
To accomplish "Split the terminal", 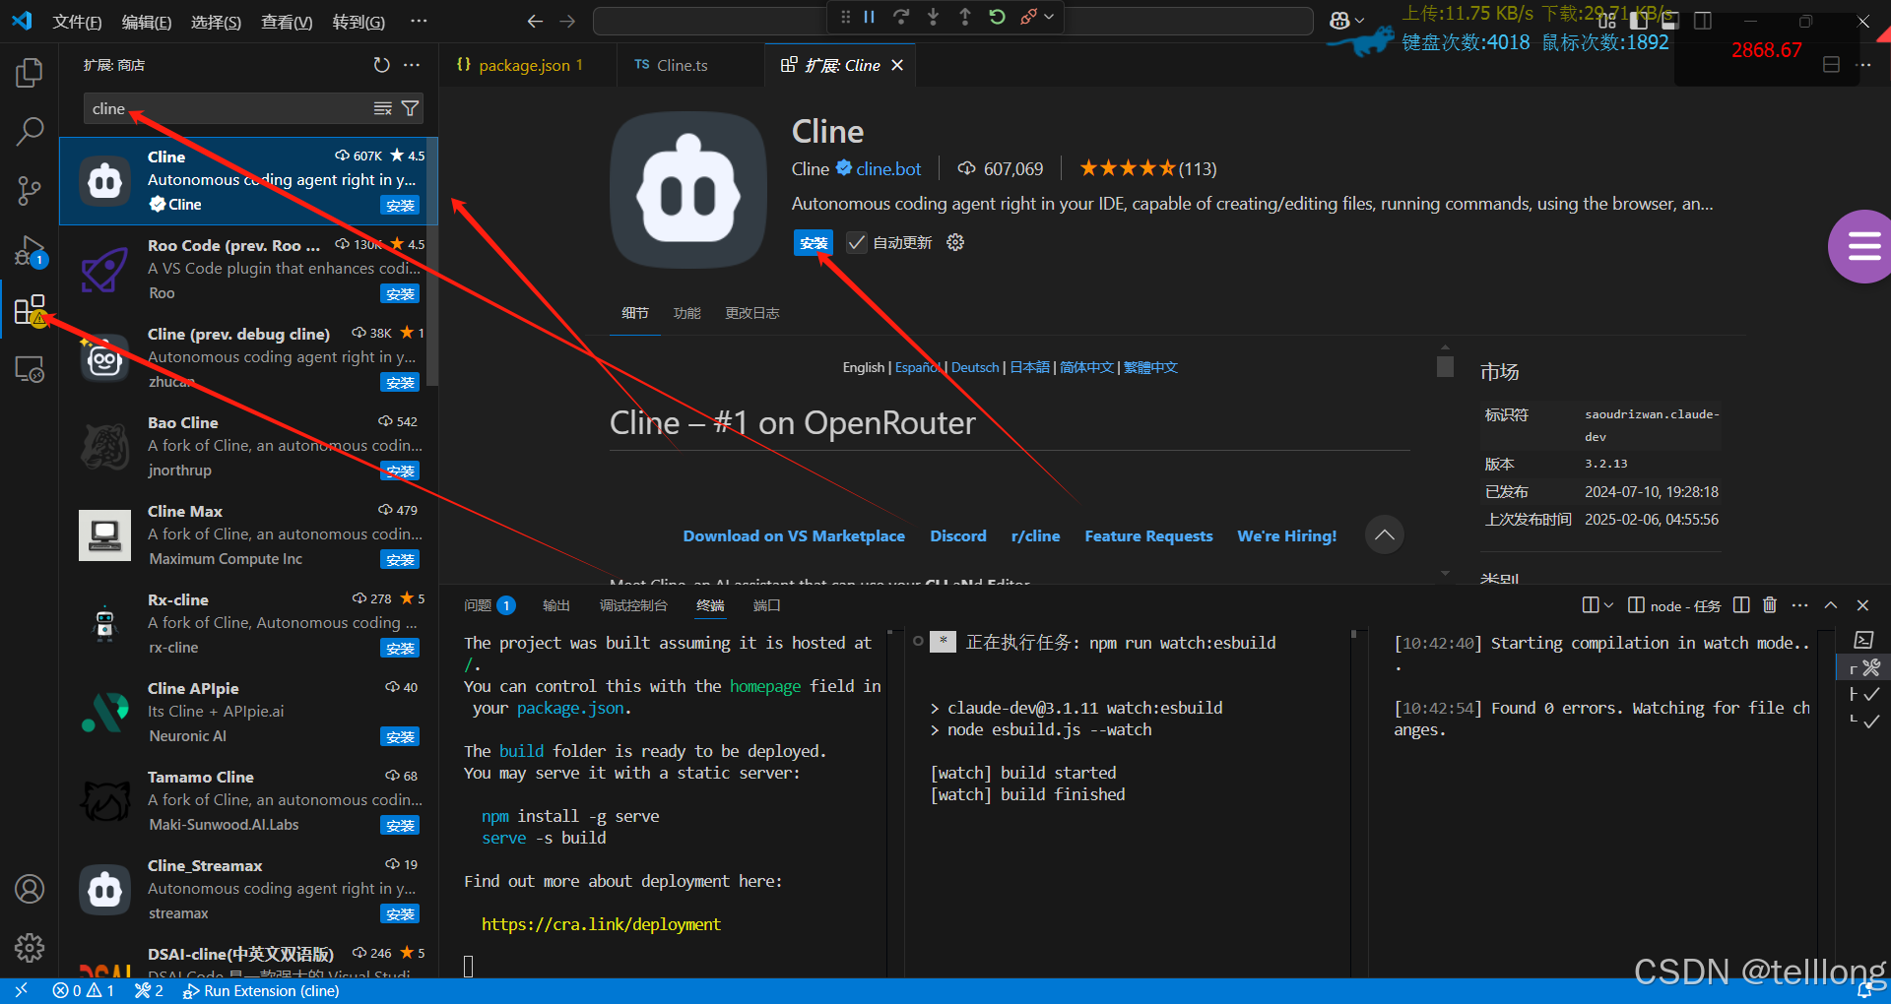I will (1741, 605).
